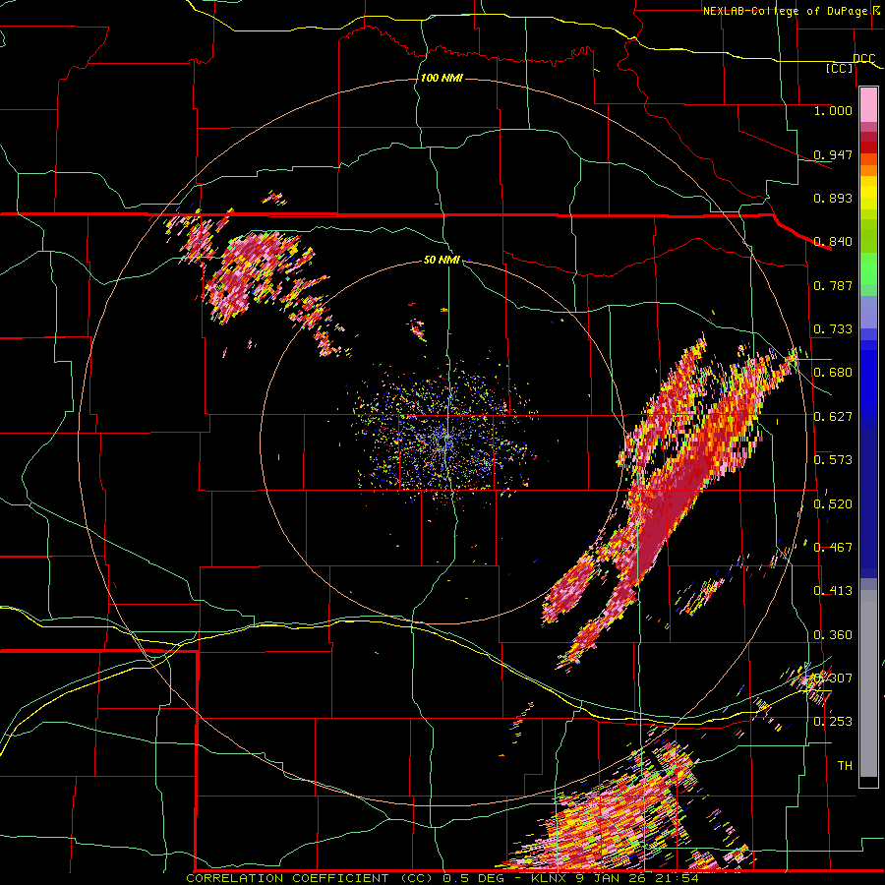
Task: Click the 0.840 legend value
Action: [833, 242]
